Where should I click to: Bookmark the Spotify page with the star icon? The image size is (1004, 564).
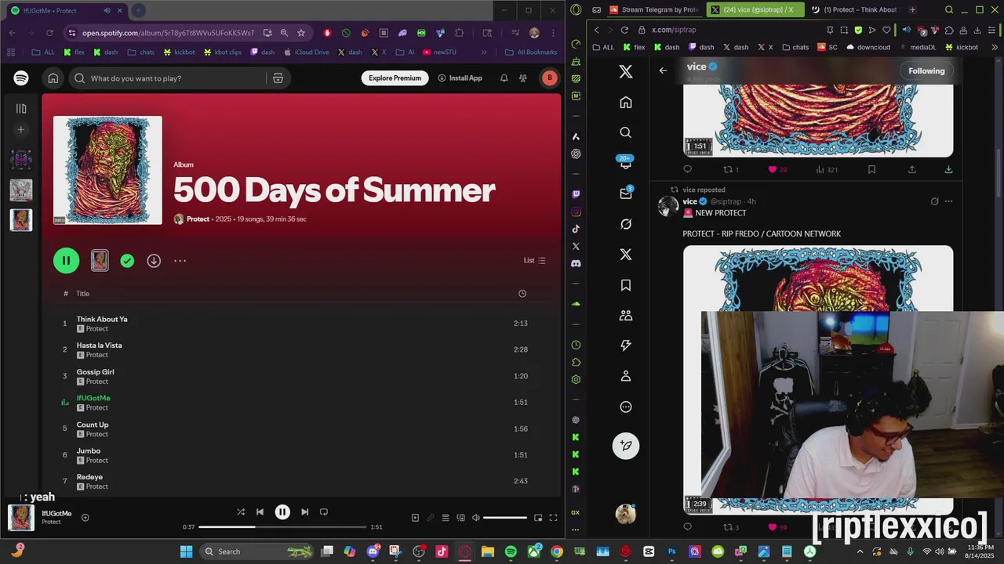tap(300, 33)
